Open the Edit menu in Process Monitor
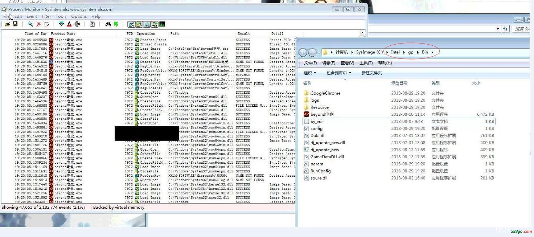Screen dimensions: 534x237 coord(18,16)
